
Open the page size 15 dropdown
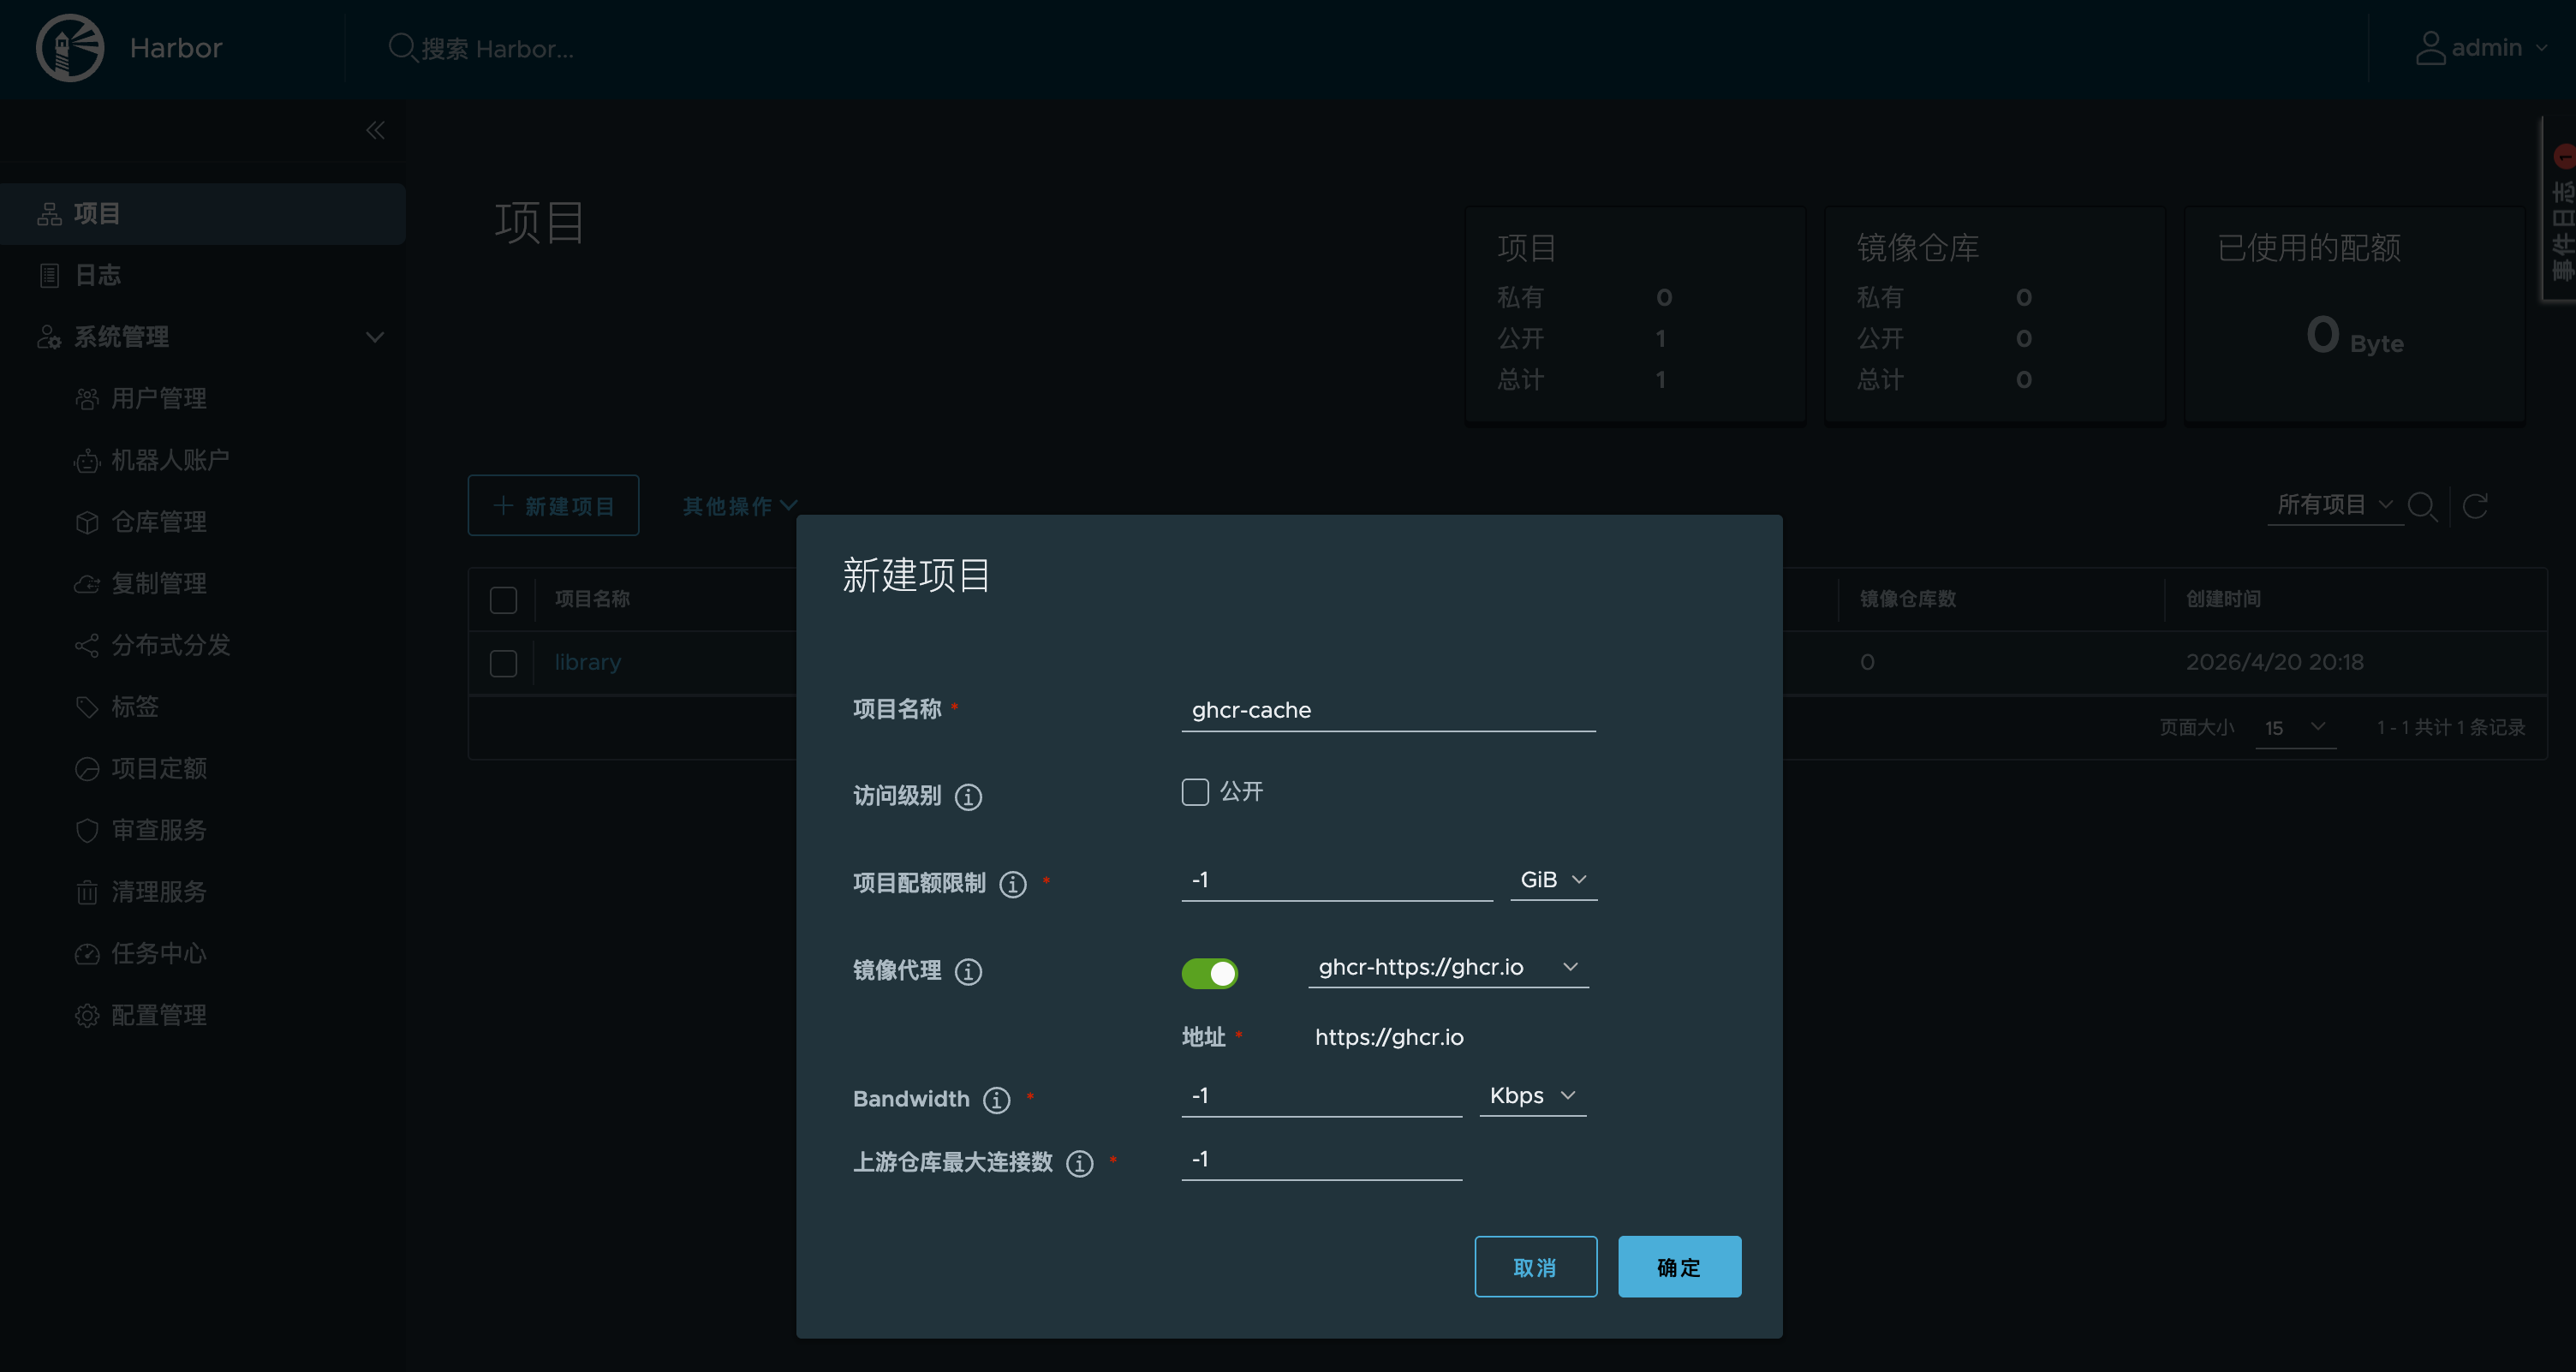click(2295, 728)
